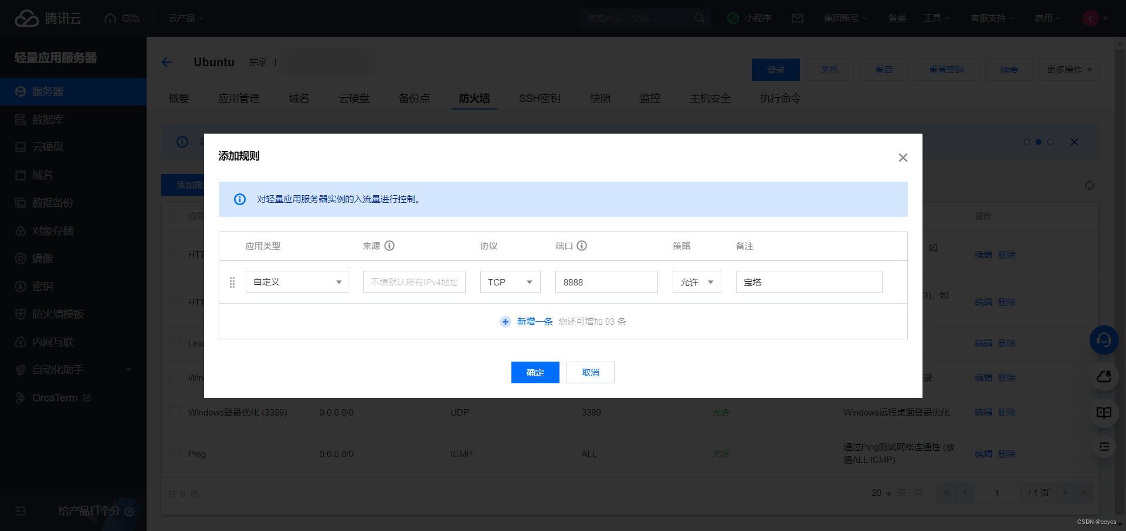The width and height of the screenshot is (1126, 531).
Task: Click the refresh icon above the table
Action: click(x=1089, y=185)
